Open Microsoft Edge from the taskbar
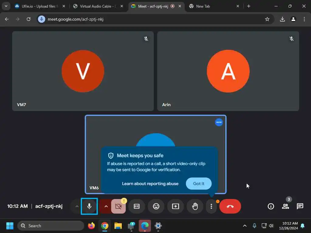 pyautogui.click(x=145, y=226)
